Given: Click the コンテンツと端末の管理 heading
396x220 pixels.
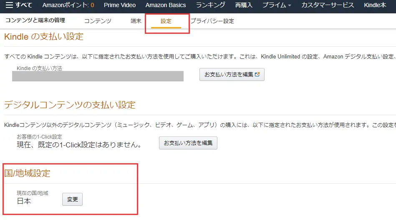Looking at the screenshot, I should [x=35, y=20].
